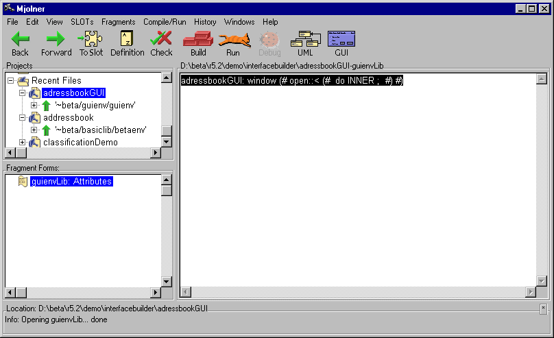Run the Check tool from toolbar

[161, 40]
